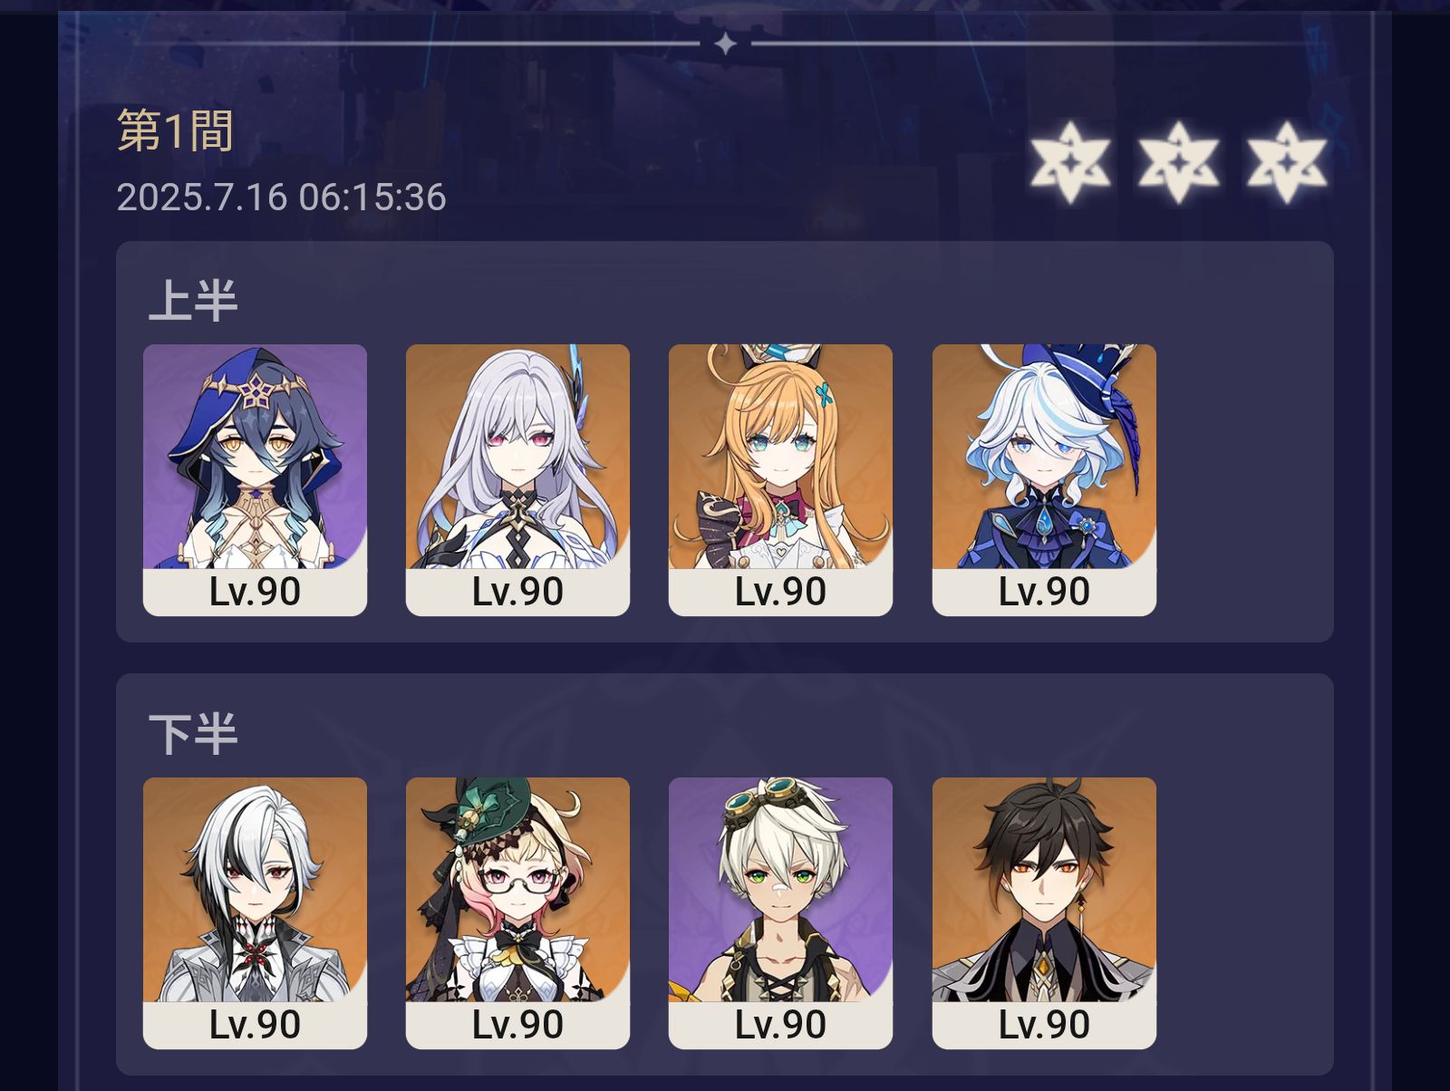
Task: Click the diamond ornament on top divider
Action: (x=725, y=43)
